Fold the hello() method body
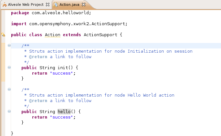The image size is (221, 136). (9, 111)
